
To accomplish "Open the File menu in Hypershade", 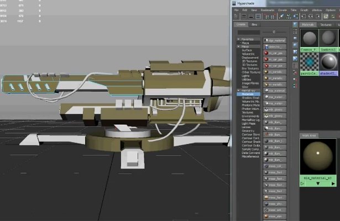I will [237, 10].
